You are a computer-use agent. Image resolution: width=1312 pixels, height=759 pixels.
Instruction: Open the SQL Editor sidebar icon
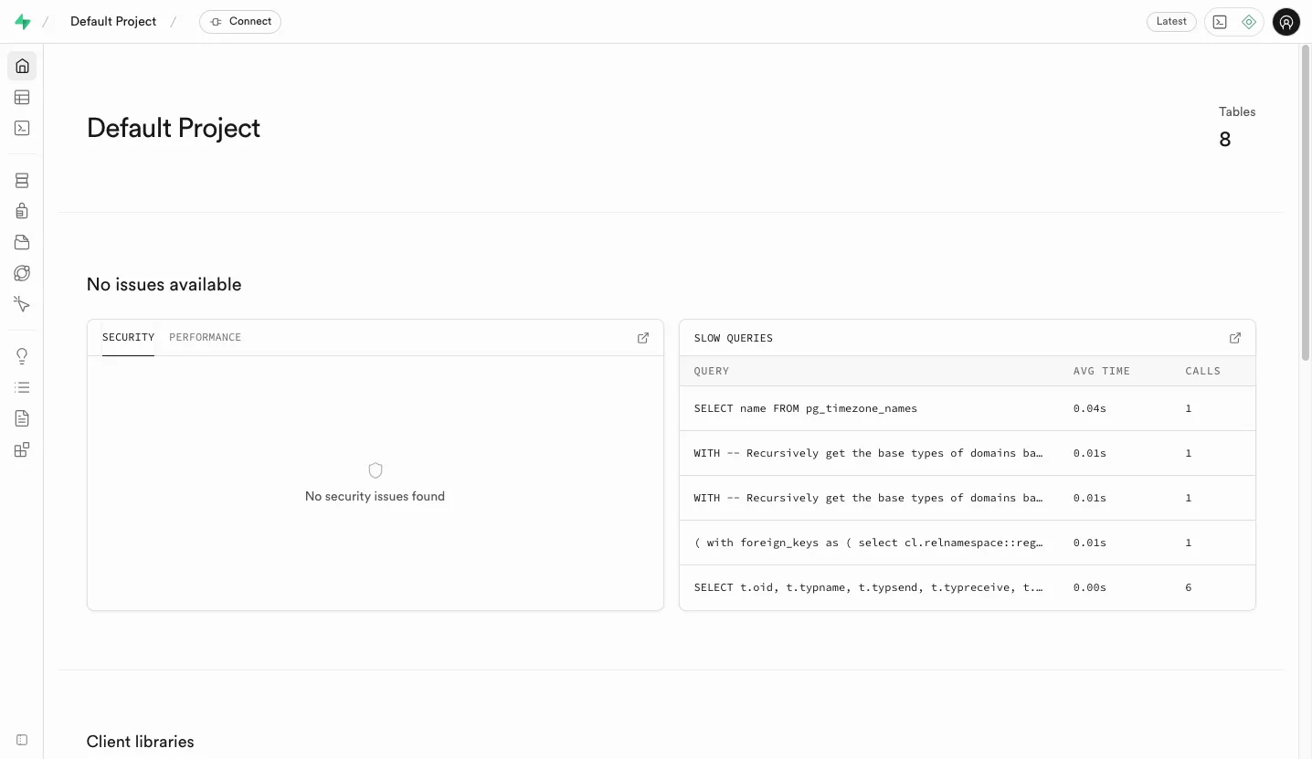[x=22, y=128]
